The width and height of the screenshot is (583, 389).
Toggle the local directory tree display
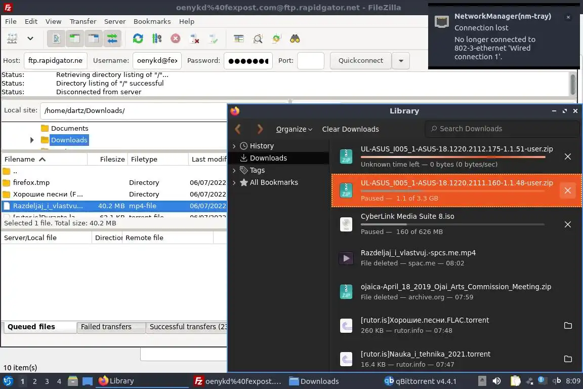pyautogui.click(x=75, y=38)
